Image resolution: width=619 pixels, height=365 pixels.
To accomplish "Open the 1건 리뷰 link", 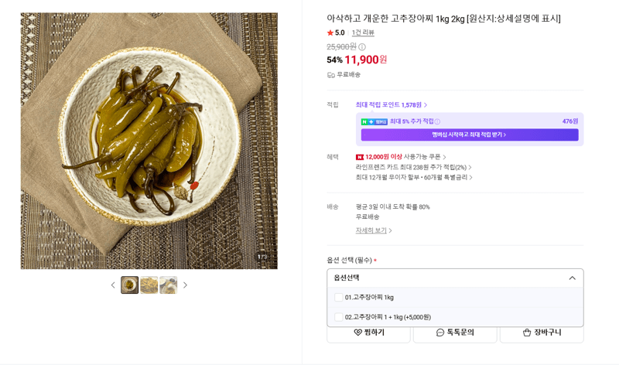I will [x=363, y=32].
